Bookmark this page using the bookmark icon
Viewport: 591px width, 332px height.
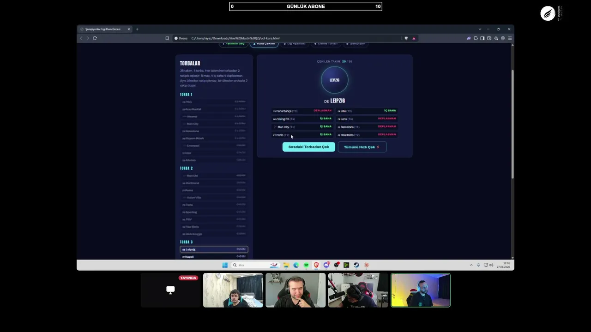167,38
